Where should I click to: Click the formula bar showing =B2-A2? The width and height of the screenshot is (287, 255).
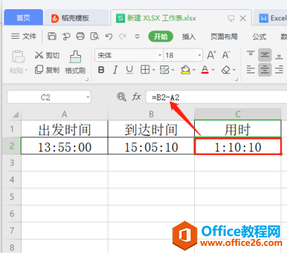point(217,97)
